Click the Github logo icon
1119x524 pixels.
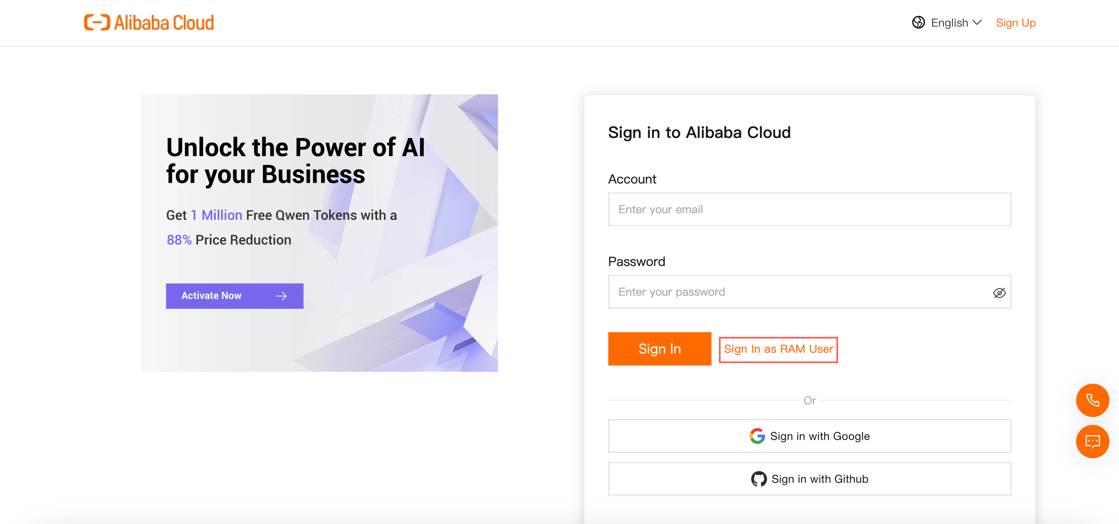[759, 479]
